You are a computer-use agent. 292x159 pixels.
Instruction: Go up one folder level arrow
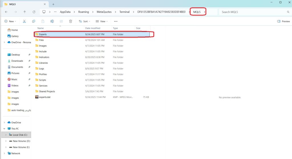coord(25,12)
